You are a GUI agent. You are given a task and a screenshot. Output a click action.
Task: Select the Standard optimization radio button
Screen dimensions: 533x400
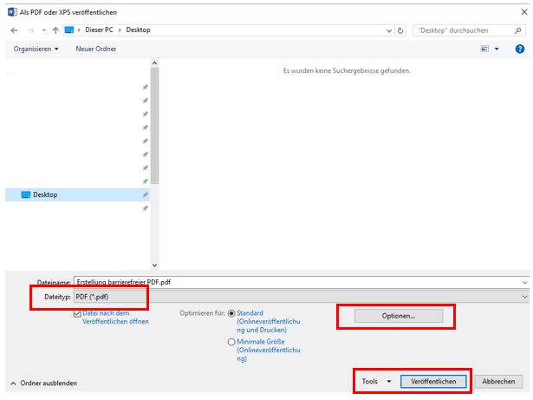[231, 313]
